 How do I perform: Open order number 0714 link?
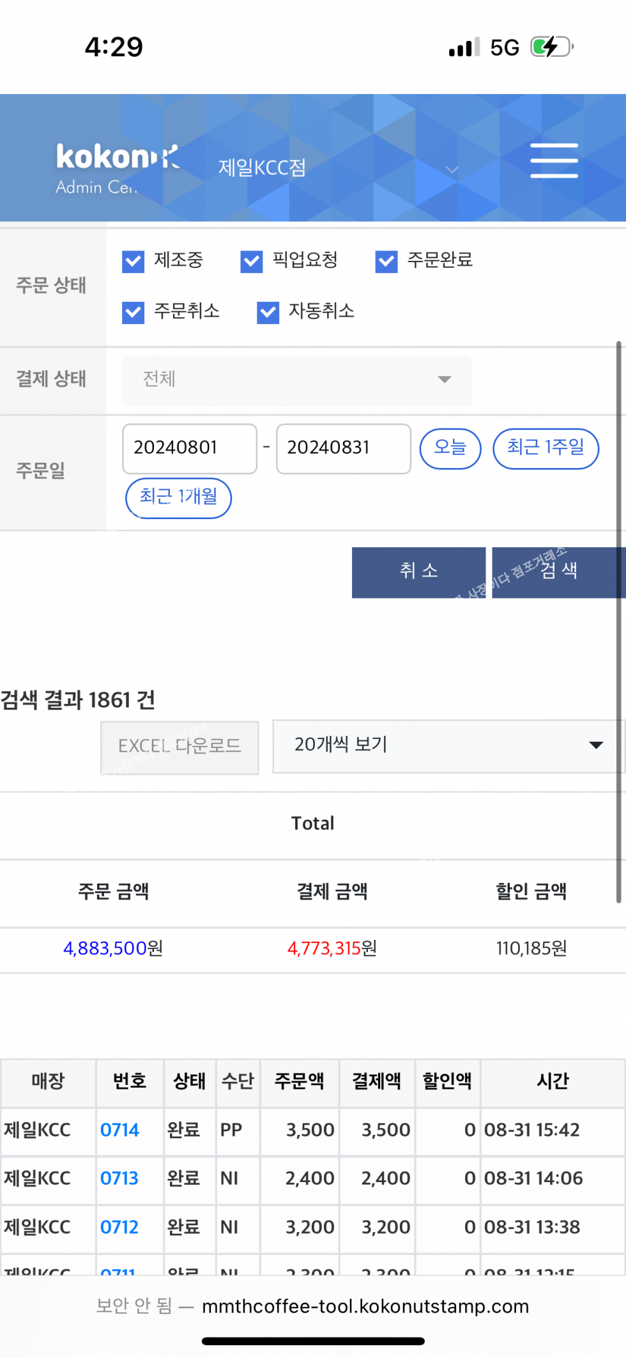tap(119, 1130)
